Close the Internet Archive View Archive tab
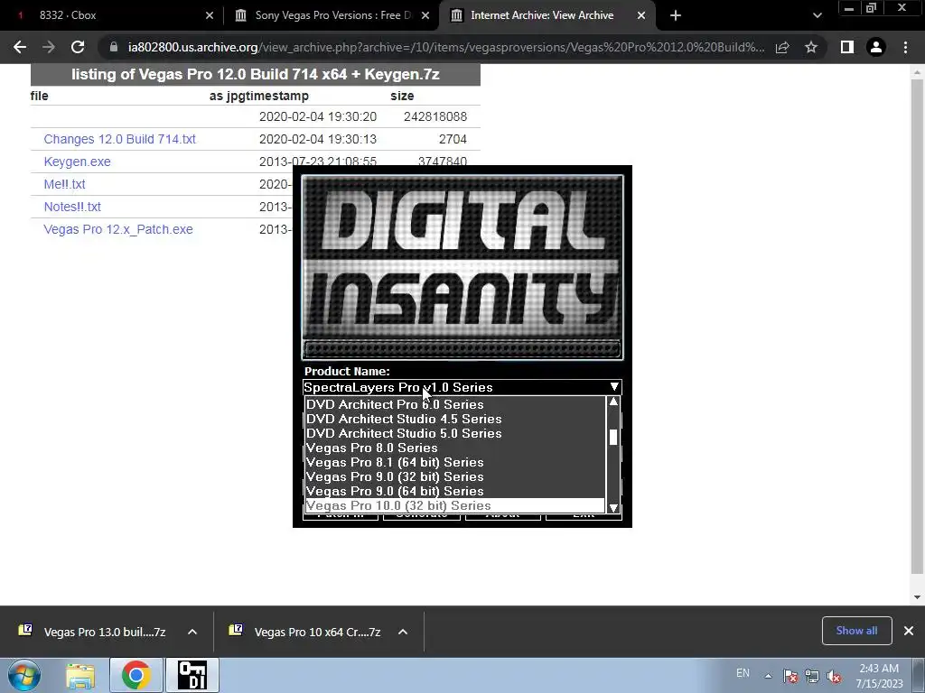 tap(641, 15)
